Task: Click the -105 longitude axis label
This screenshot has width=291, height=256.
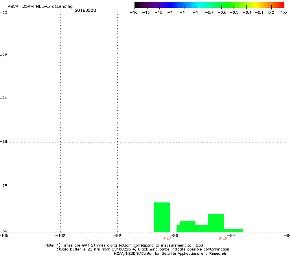Action: [x=4, y=236]
